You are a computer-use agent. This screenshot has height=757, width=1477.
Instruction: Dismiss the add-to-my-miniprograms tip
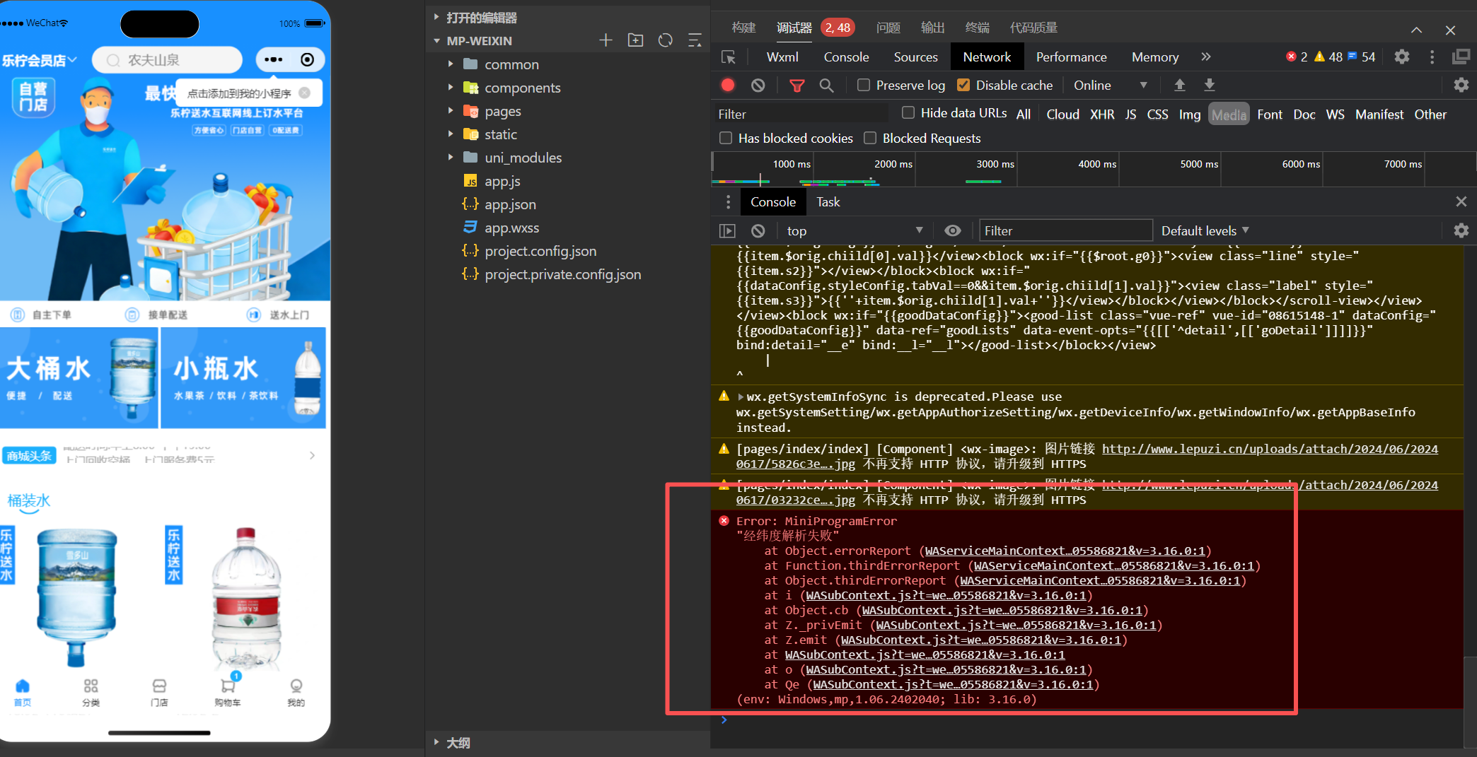coord(304,93)
